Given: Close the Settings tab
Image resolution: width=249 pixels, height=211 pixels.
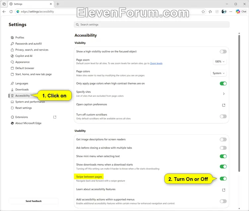Looking at the screenshot, I should (x=51, y=4).
